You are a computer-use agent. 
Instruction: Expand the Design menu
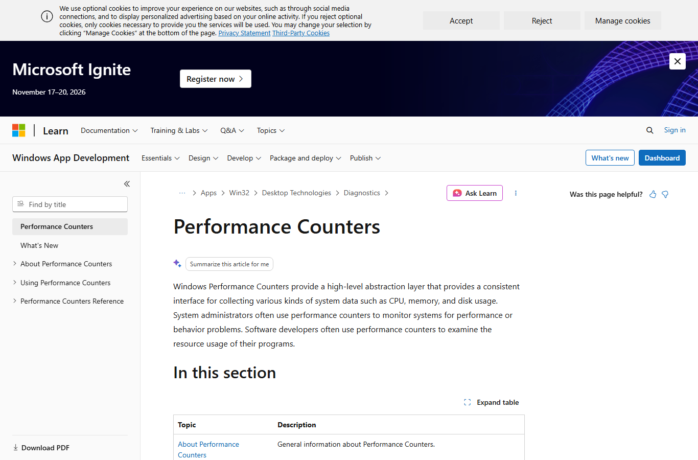coord(203,158)
